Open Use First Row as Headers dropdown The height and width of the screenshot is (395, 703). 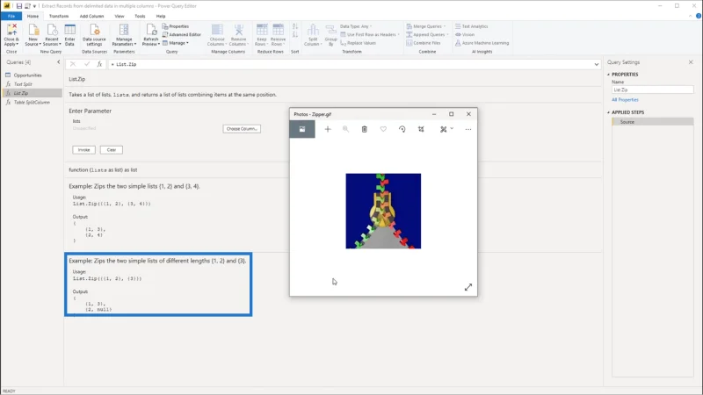pyautogui.click(x=370, y=34)
